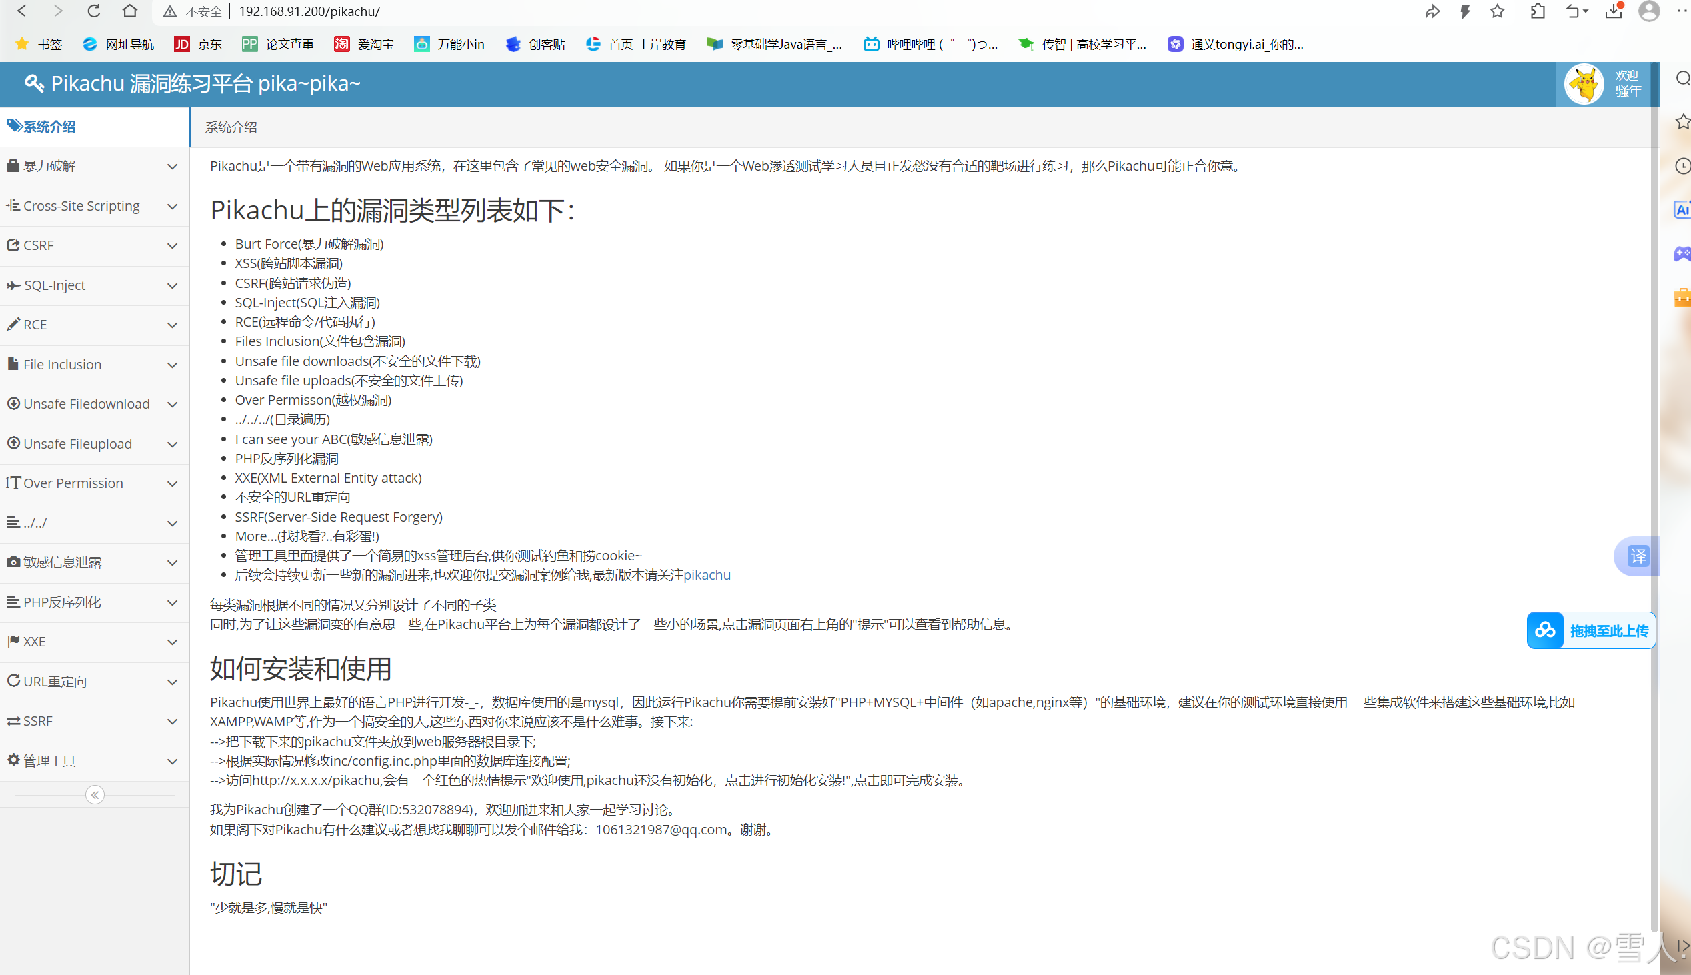Open the browser extensions puzzle icon
1691x975 pixels.
(1538, 11)
